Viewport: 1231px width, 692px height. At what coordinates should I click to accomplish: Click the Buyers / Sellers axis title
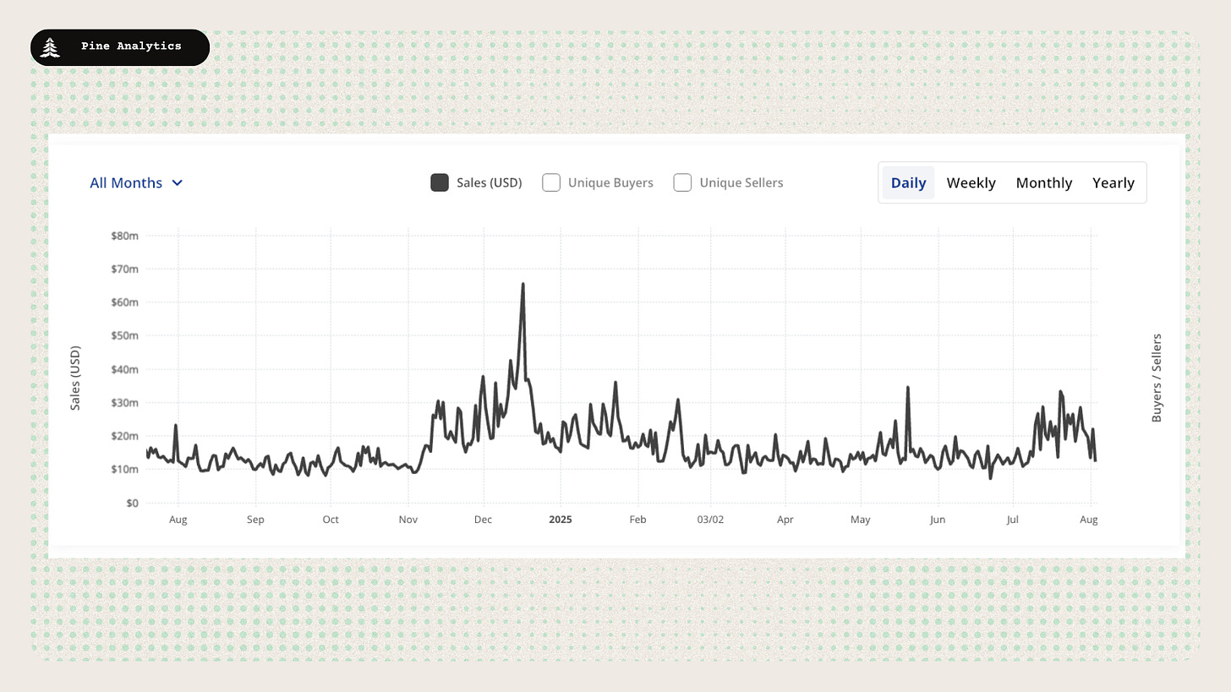coord(1157,378)
